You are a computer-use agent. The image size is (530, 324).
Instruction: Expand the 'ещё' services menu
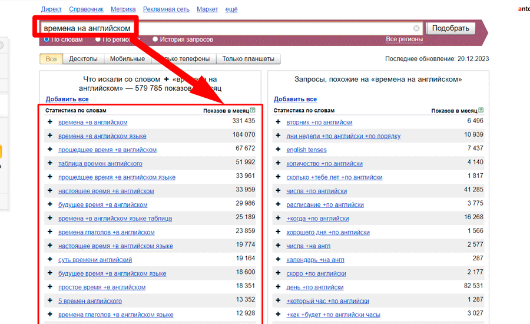(x=231, y=9)
